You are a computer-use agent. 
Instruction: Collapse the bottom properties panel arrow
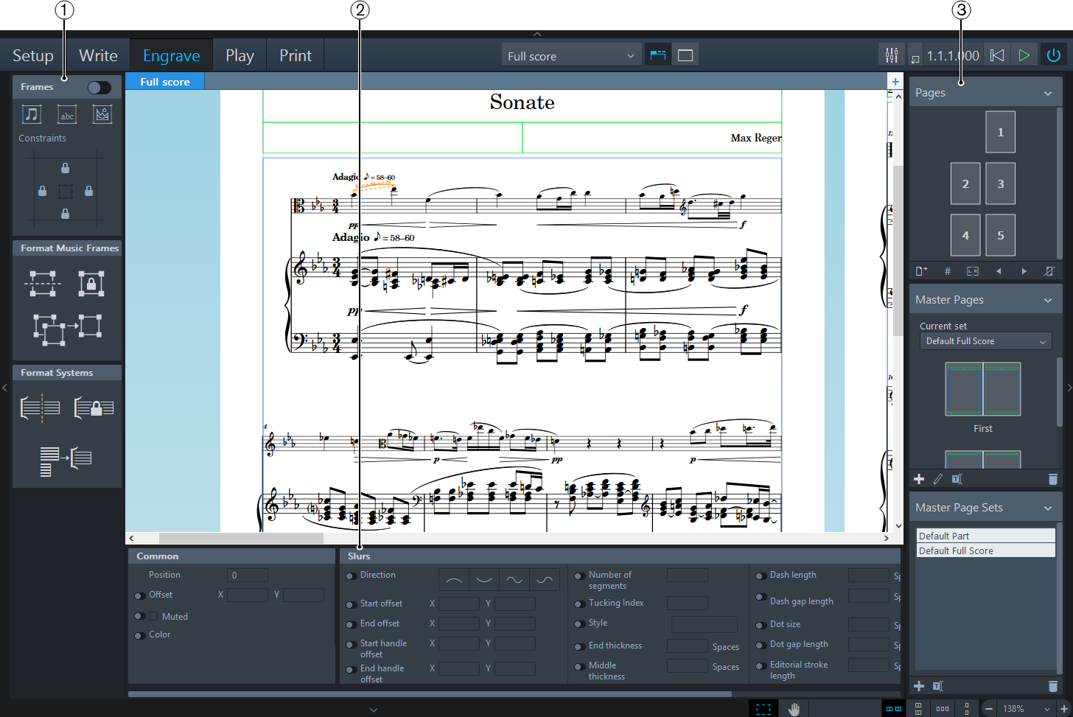tap(374, 710)
